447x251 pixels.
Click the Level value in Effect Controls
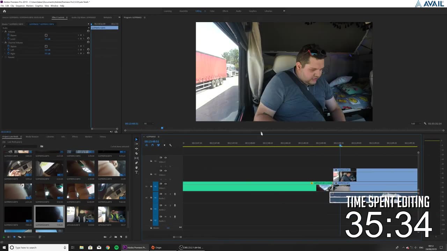tap(47, 39)
